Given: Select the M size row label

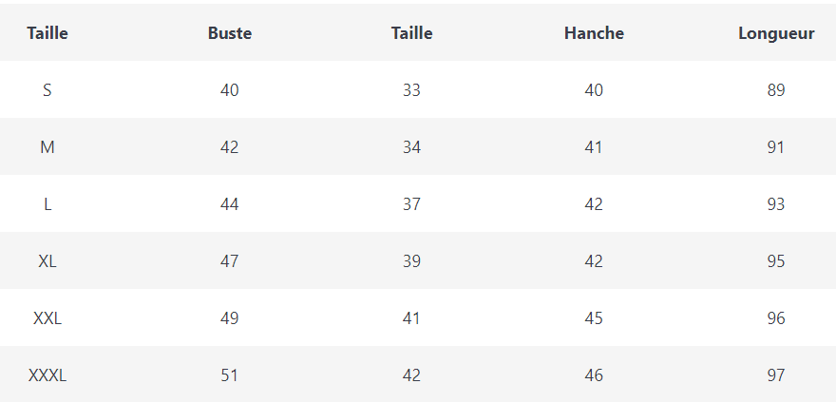Looking at the screenshot, I should [47, 147].
